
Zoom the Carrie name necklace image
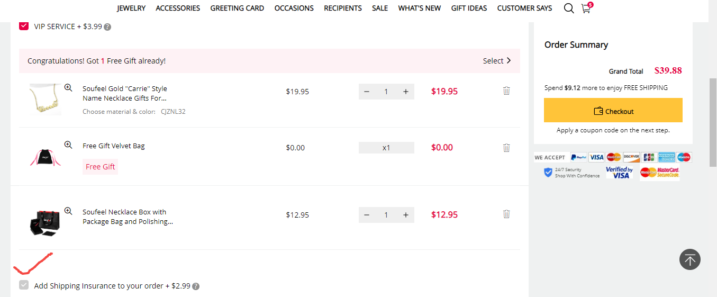coord(68,88)
